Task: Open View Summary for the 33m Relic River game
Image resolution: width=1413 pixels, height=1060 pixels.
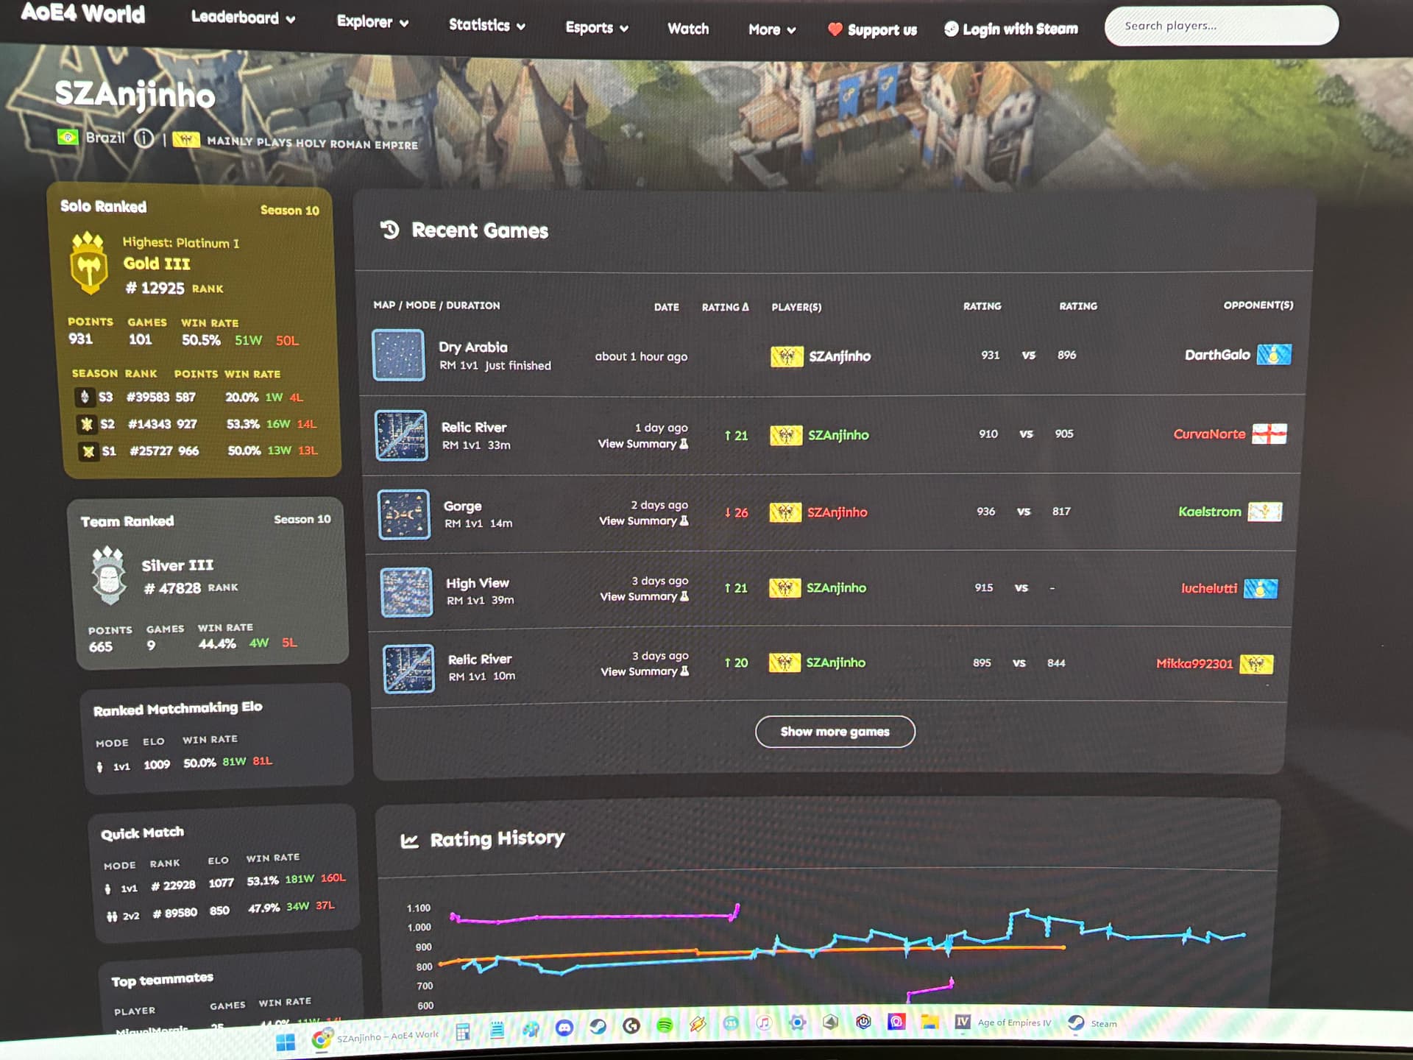Action: click(643, 444)
